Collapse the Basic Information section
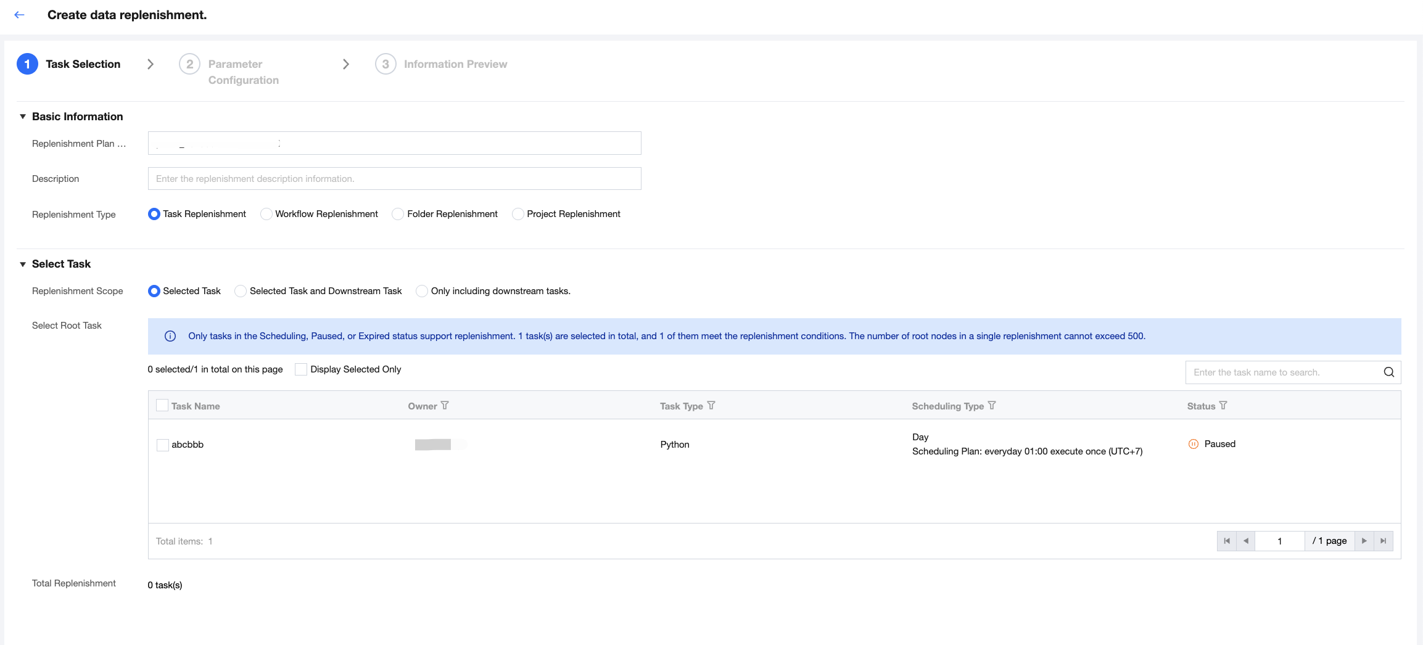 pyautogui.click(x=23, y=117)
